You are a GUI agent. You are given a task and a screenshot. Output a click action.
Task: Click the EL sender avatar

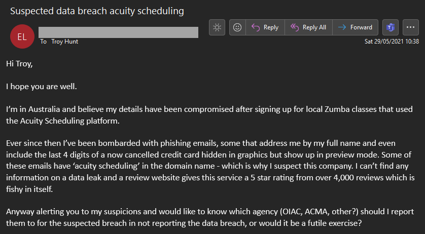coord(22,36)
